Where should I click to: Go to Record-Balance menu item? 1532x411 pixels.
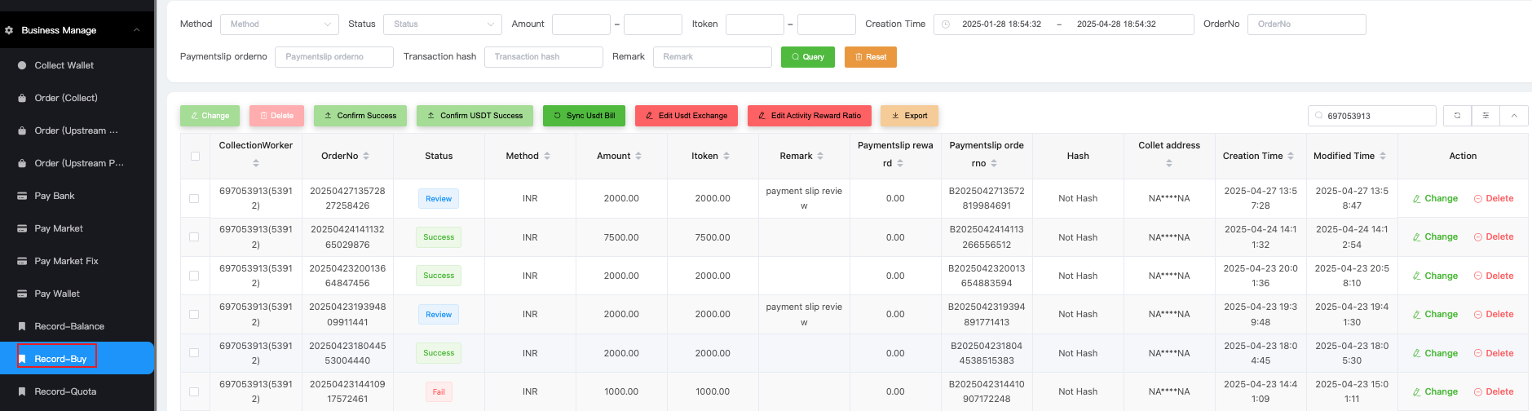pos(69,326)
